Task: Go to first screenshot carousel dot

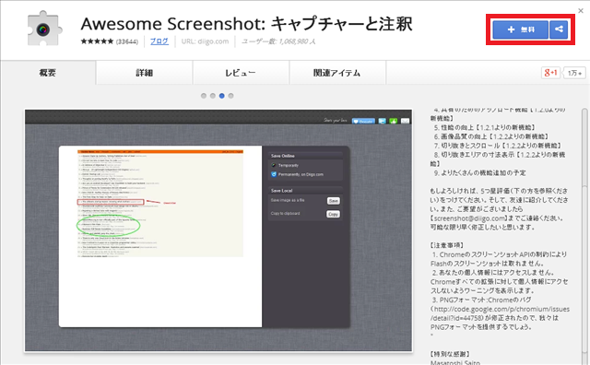Action: click(204, 96)
